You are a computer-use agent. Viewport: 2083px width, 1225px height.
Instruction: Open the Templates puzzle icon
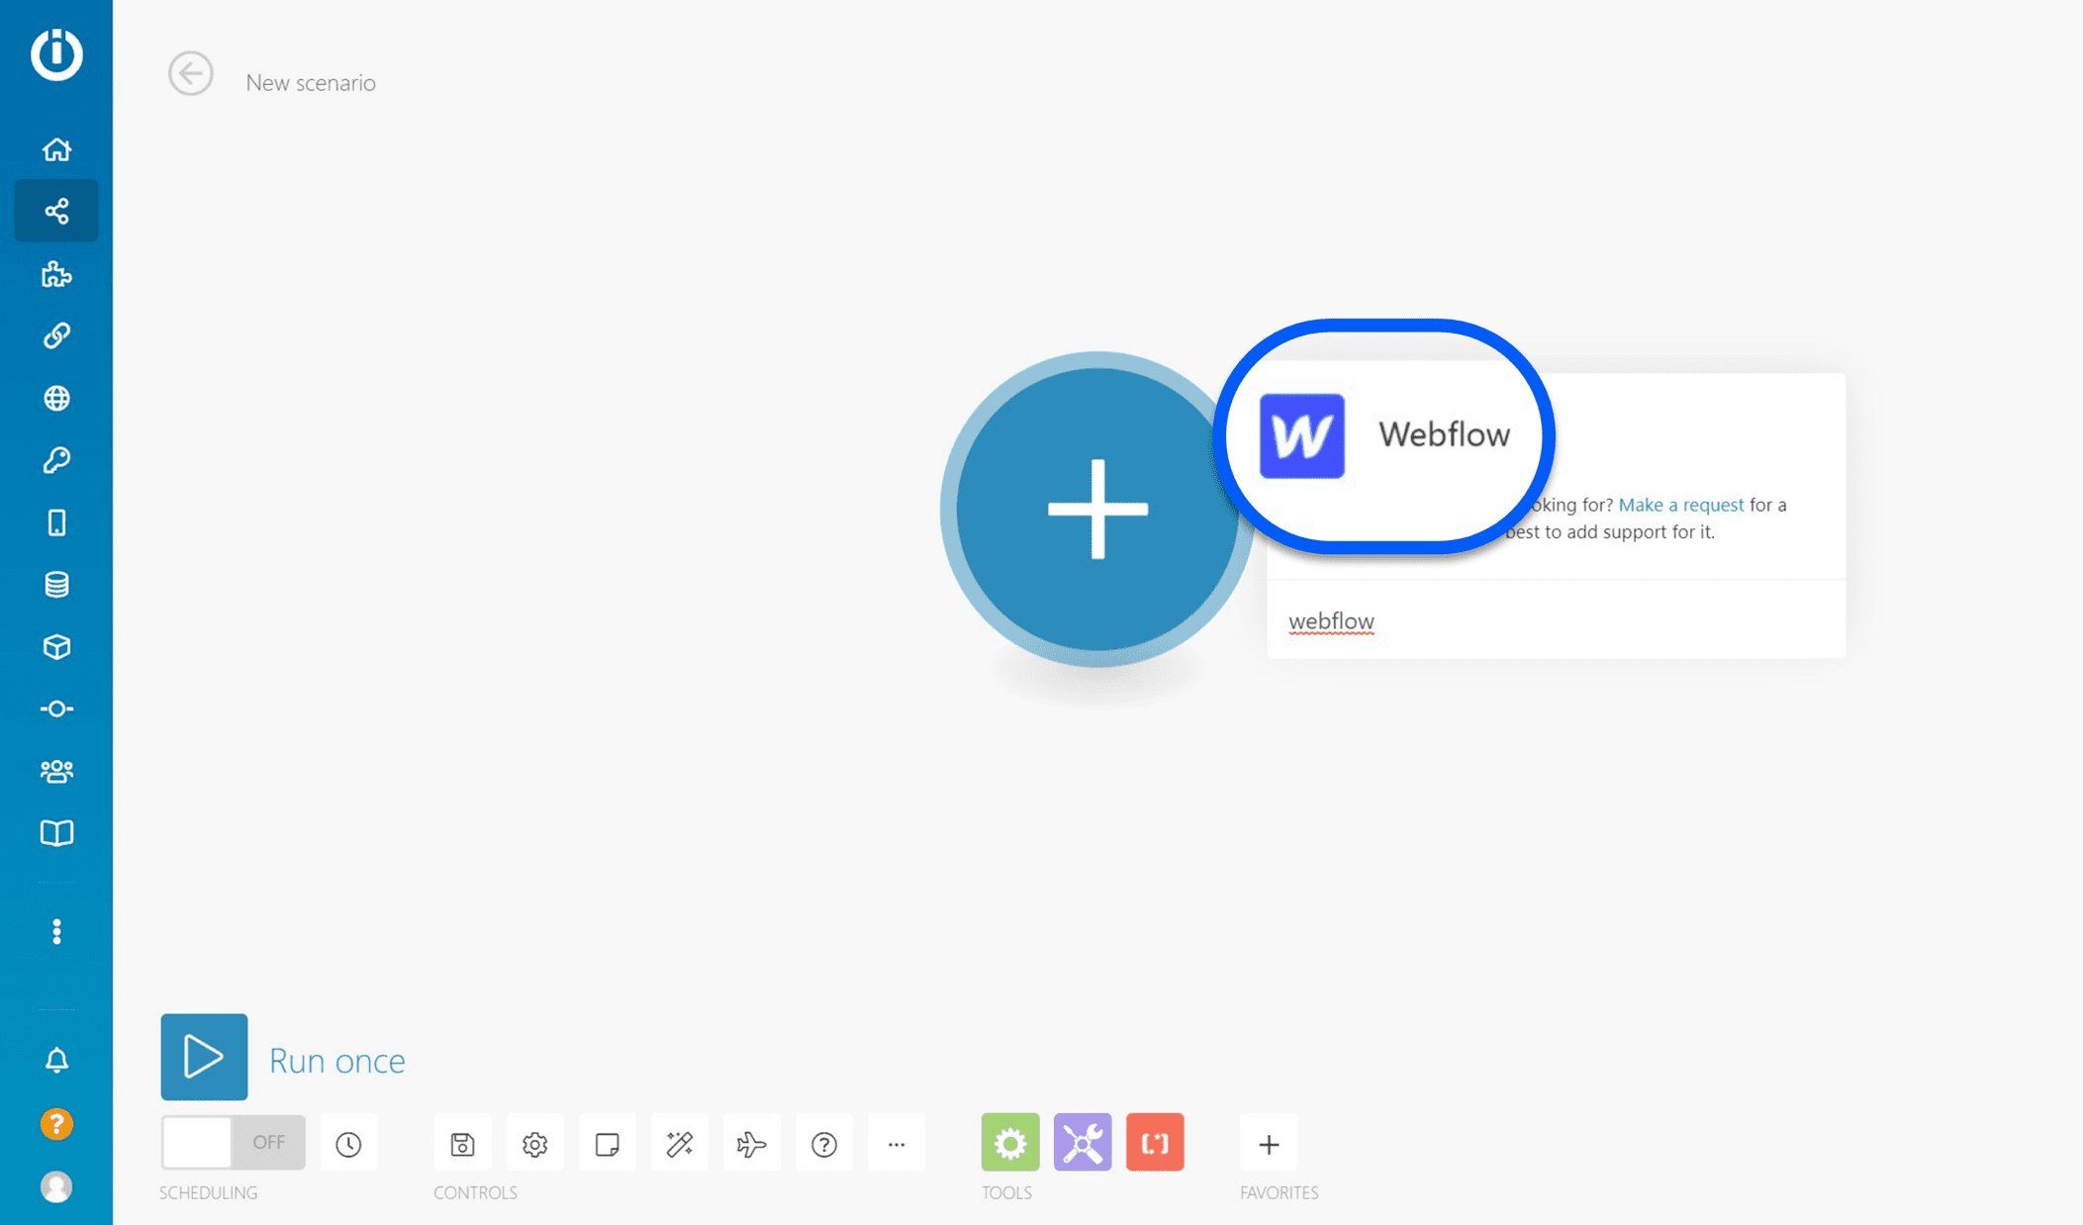tap(56, 274)
